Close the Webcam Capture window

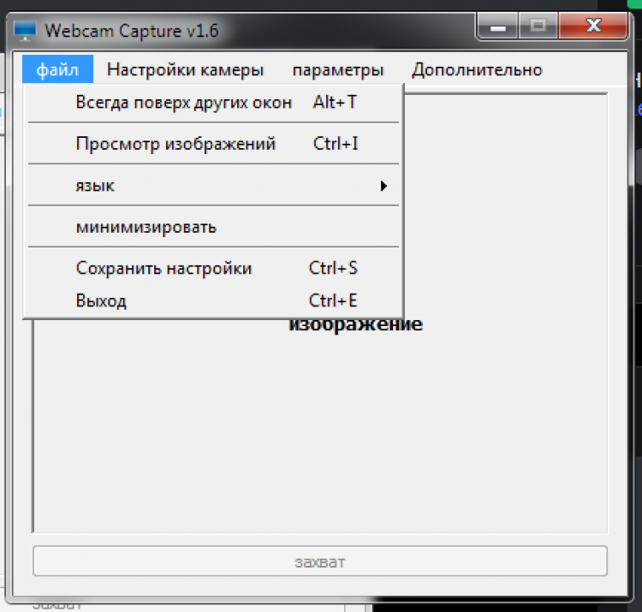click(593, 27)
